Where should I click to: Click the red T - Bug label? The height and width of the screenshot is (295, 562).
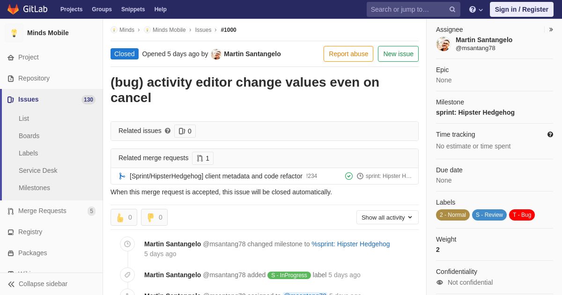point(522,215)
